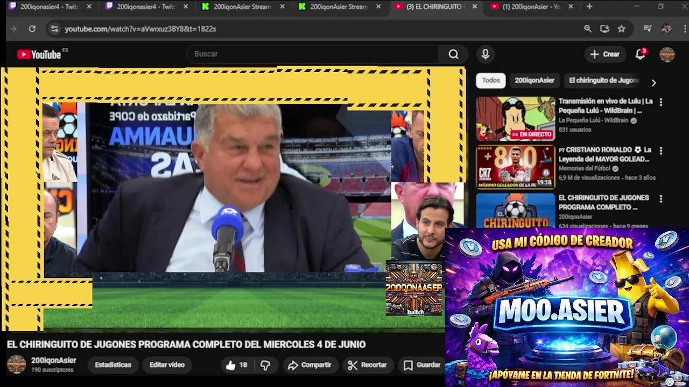
Task: Click the Crear button
Action: (605, 54)
